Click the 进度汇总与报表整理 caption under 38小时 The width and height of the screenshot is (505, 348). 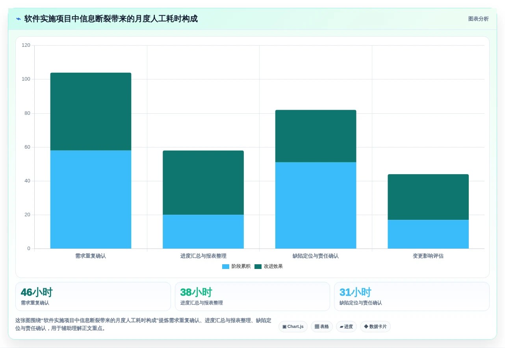point(202,303)
